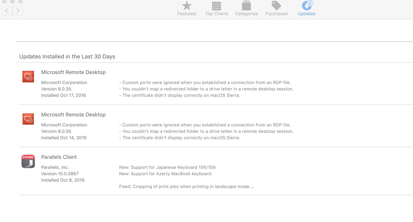413x222 pixels.
Task: Navigate forward with the right arrow
Action: pyautogui.click(x=18, y=11)
